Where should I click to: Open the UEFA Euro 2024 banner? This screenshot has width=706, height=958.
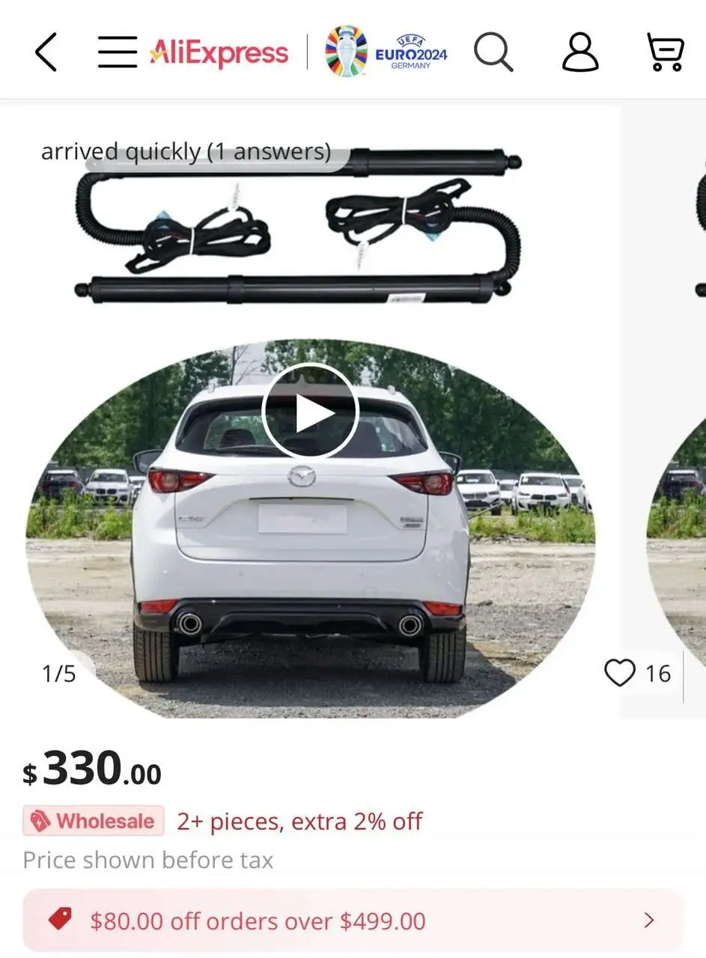(386, 52)
